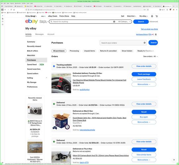Open More actions for Duck Breast Jerky order
Viewport: 179px width, 165px height.
click(x=144, y=122)
